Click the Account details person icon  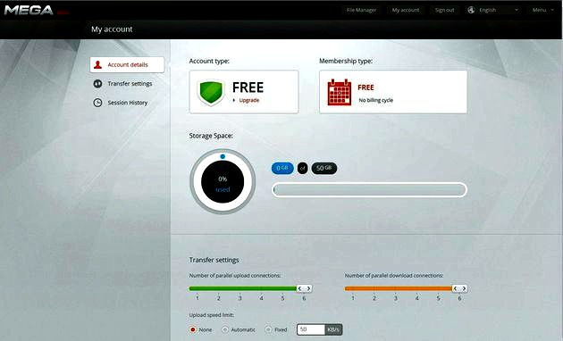97,65
